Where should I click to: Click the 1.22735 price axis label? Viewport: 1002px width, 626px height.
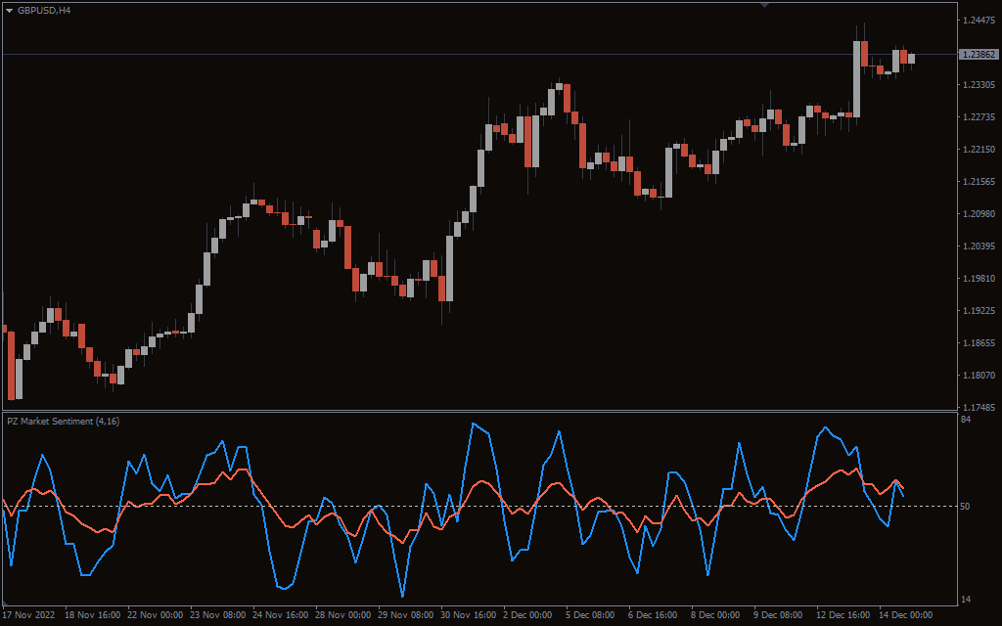[x=979, y=117]
